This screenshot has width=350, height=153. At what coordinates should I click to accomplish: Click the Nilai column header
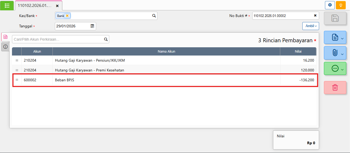click(x=298, y=52)
